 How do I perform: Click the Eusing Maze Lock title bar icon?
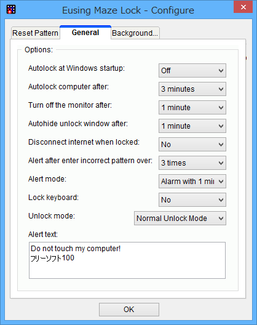point(11,9)
